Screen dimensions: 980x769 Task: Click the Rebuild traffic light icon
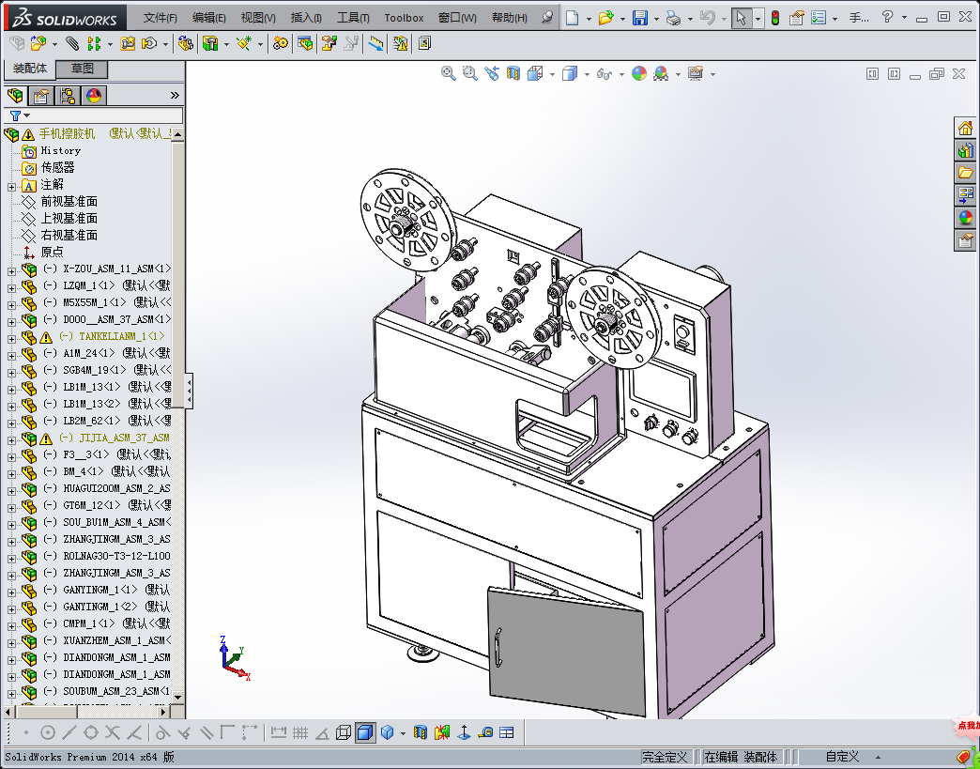pos(774,18)
